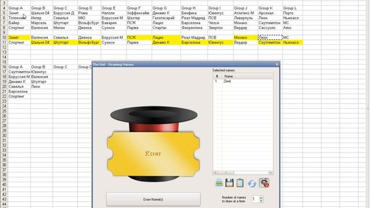Select the Шахтер cell

tap(139, 18)
